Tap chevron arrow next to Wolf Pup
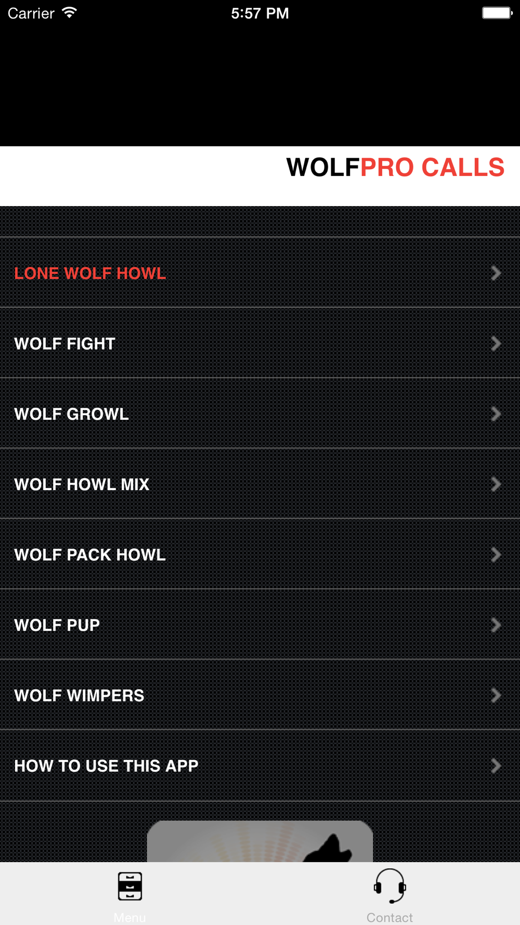Viewport: 520px width, 925px height. pos(496,625)
